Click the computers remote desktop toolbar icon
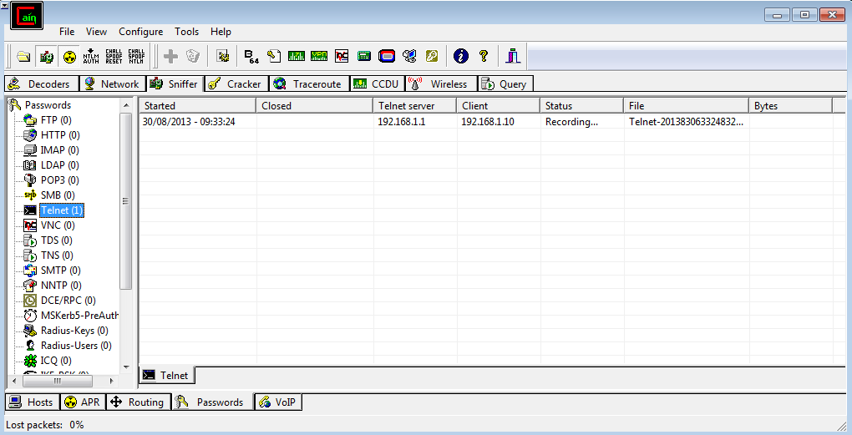This screenshot has width=852, height=435. point(409,56)
